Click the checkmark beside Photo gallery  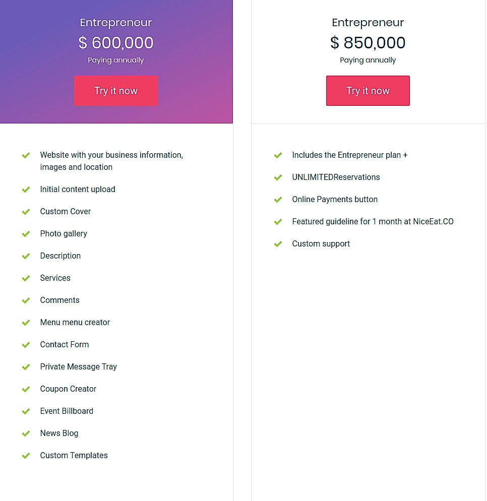26,234
